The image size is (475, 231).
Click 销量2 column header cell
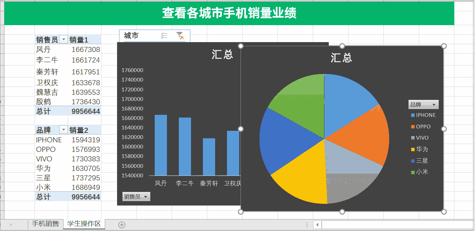pos(84,130)
